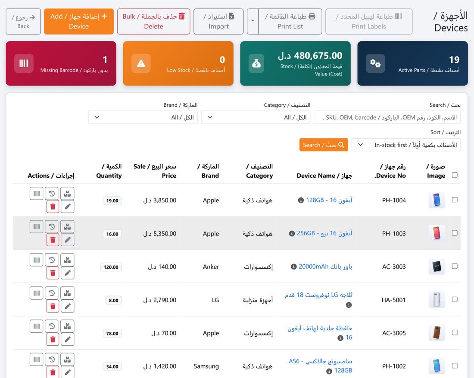Click quantity badge 120.00

(111, 267)
